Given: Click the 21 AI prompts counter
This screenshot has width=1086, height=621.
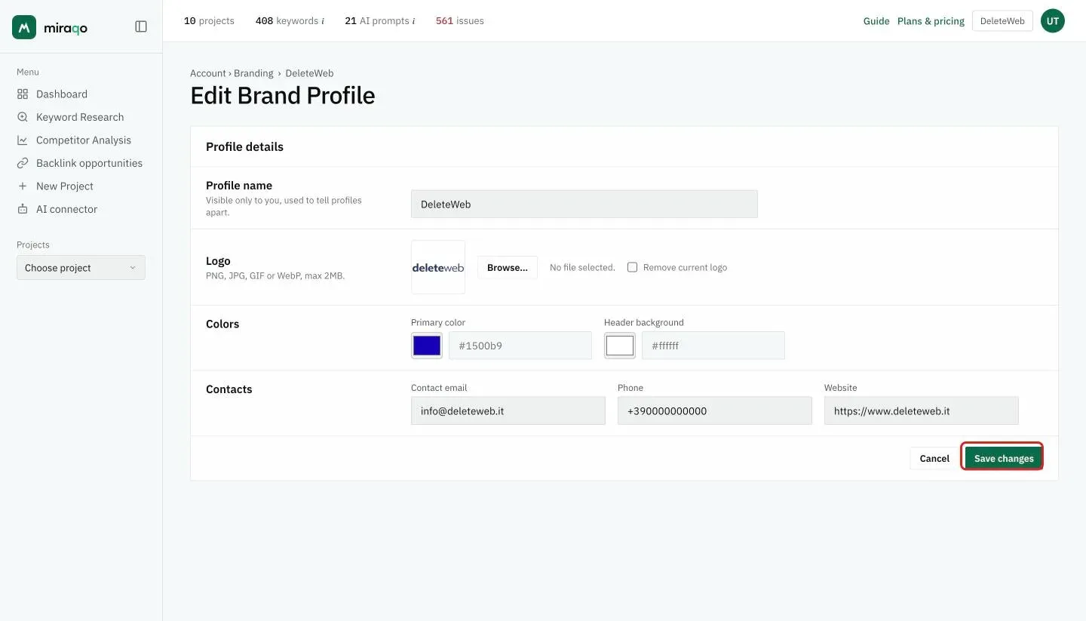Looking at the screenshot, I should coord(377,21).
